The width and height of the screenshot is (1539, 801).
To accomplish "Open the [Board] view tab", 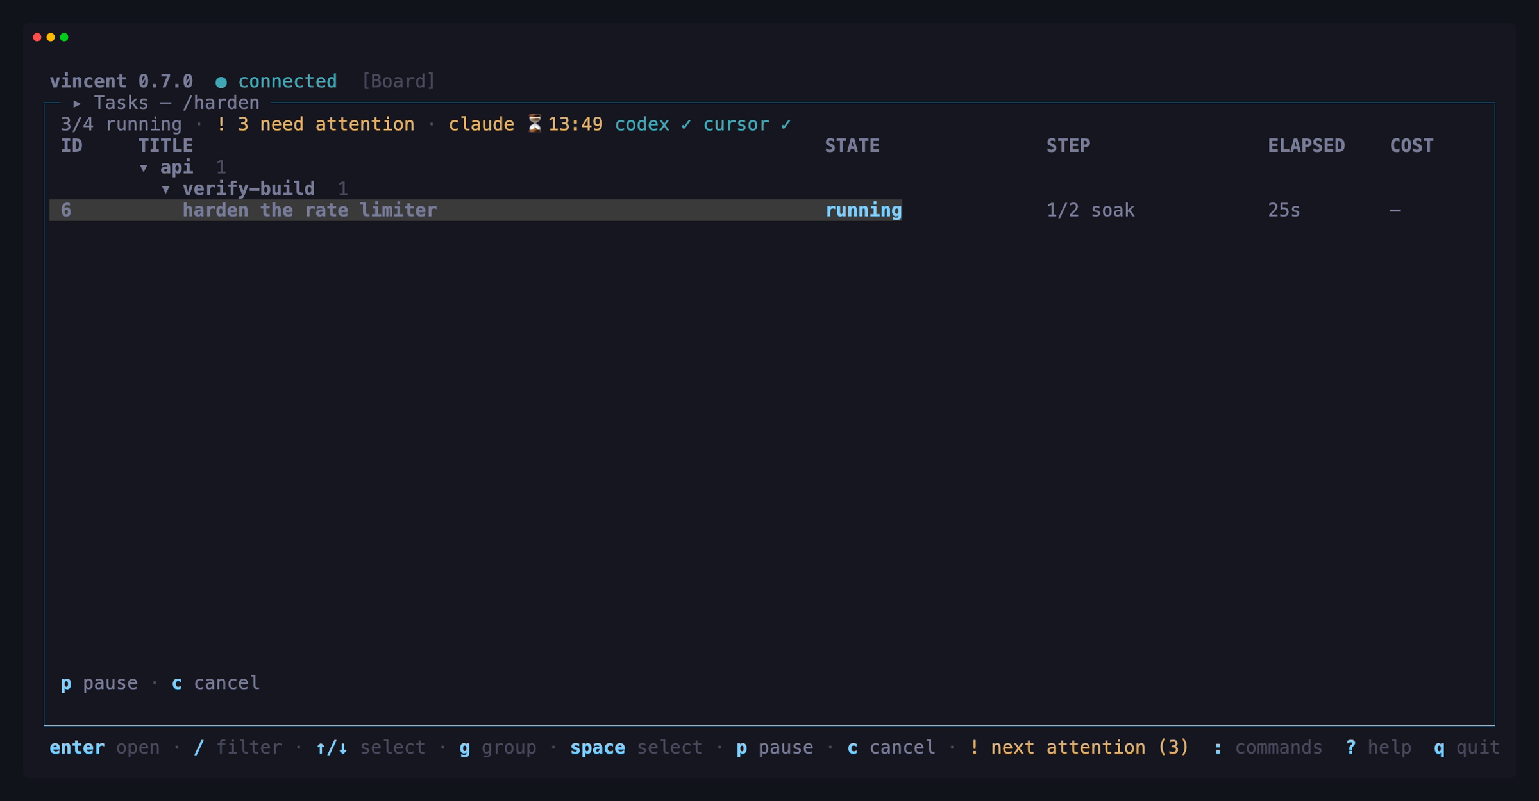I will (x=398, y=81).
